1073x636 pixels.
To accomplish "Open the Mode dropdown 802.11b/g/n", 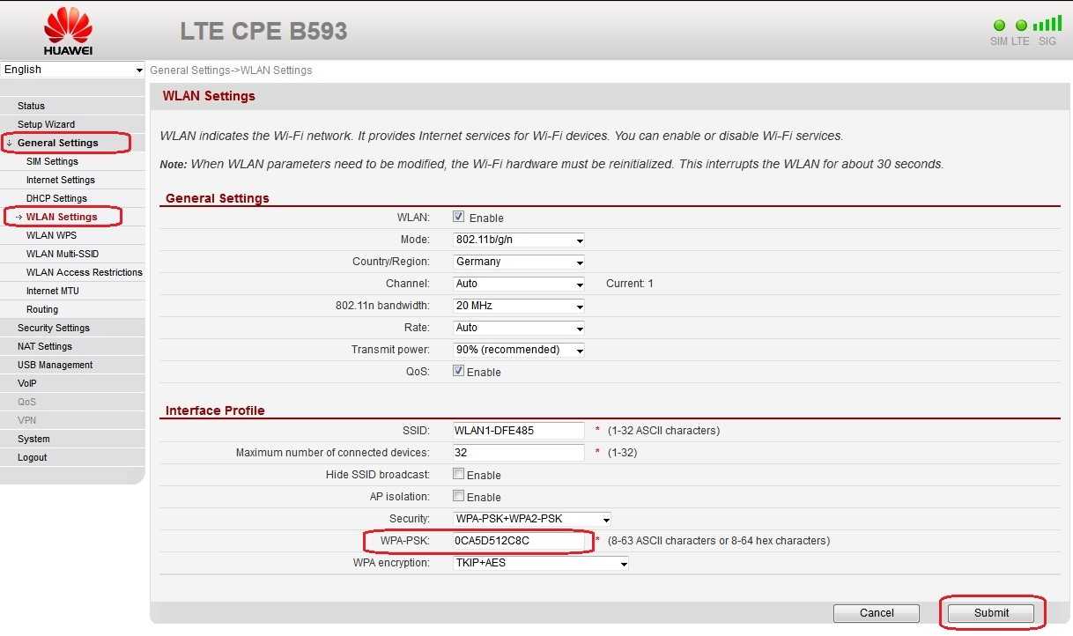I will coord(519,240).
